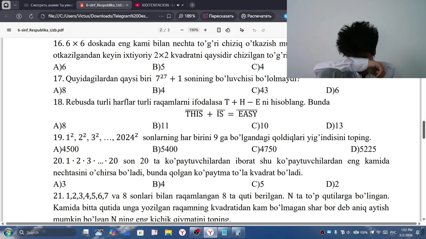This screenshot has height=239, width=426.
Task: Open File Explorer from the taskbar
Action: click(168, 232)
